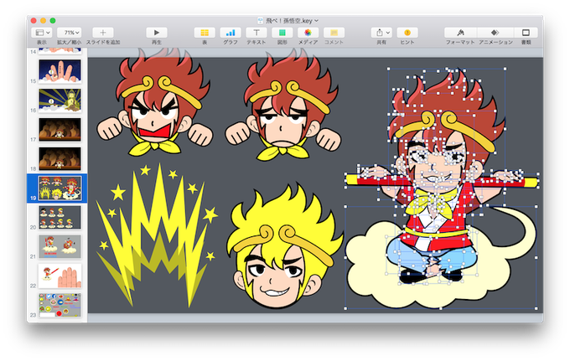Viewport: 570px width, 361px height.
Task: Open the 書類 document inspector
Action: click(526, 33)
